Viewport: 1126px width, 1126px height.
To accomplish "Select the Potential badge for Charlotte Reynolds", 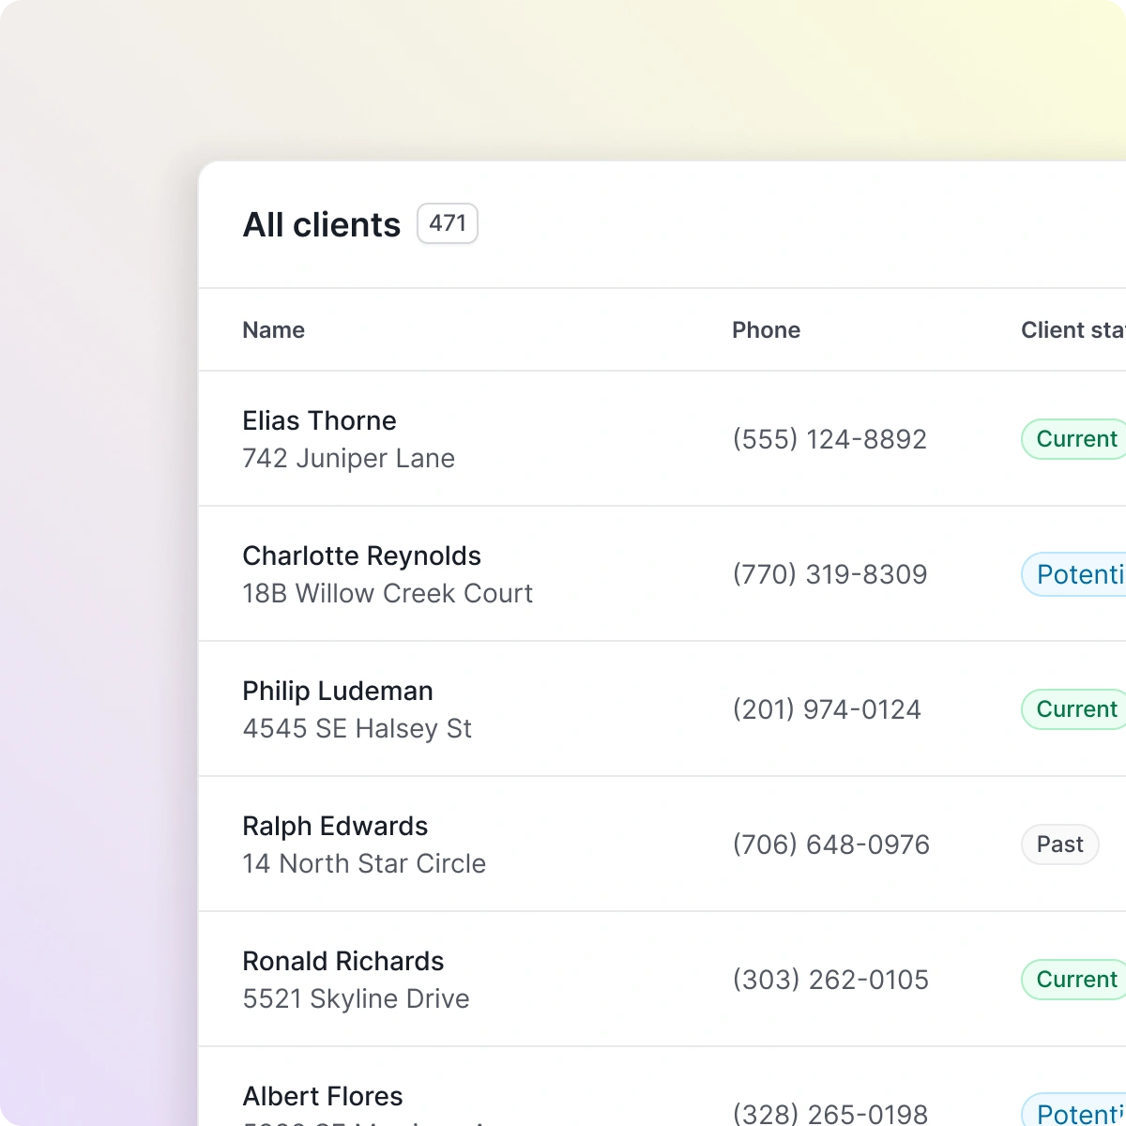I will coord(1079,573).
